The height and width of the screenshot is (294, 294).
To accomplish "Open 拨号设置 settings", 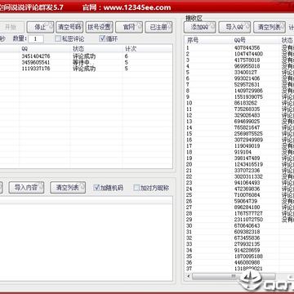I will 100,27.
